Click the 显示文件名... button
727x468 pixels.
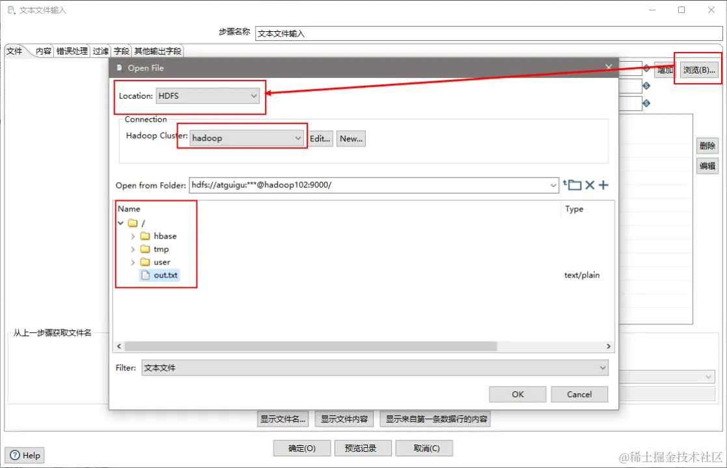tap(283, 419)
